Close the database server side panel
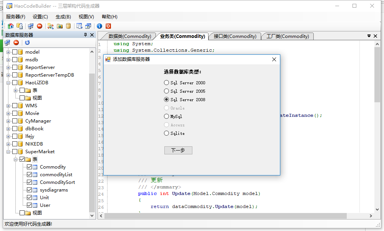The height and width of the screenshot is (231, 384). tap(92, 35)
